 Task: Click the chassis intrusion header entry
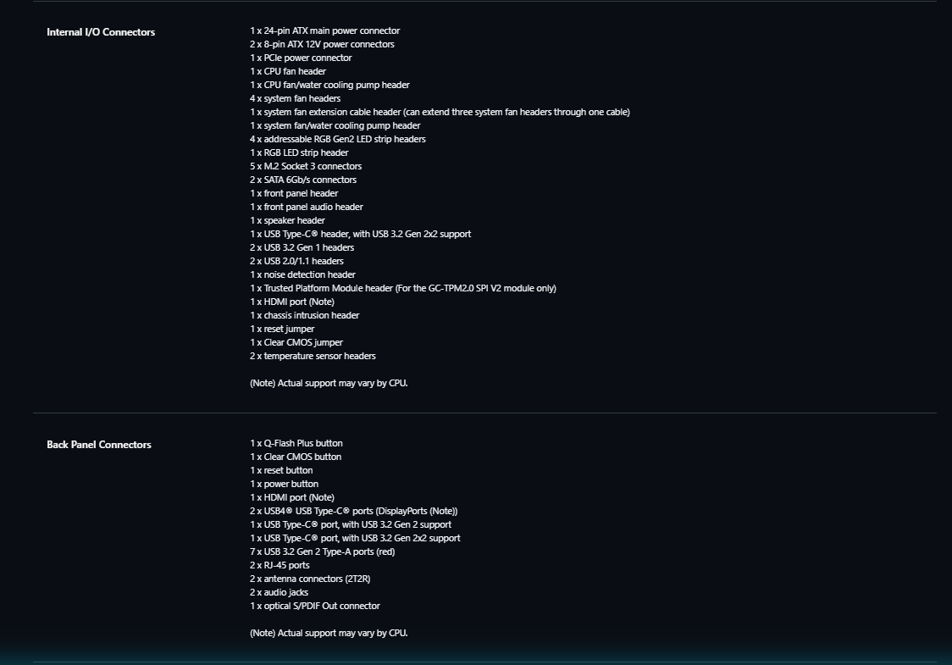pos(304,315)
